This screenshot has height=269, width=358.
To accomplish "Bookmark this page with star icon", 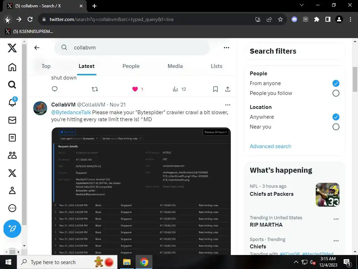I will tap(280, 20).
